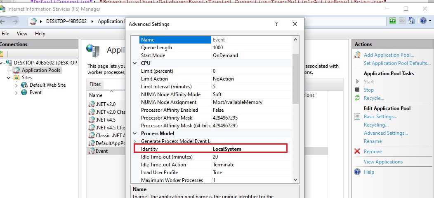Click the Basic Settings icon
The image size is (434, 198).
(357, 116)
